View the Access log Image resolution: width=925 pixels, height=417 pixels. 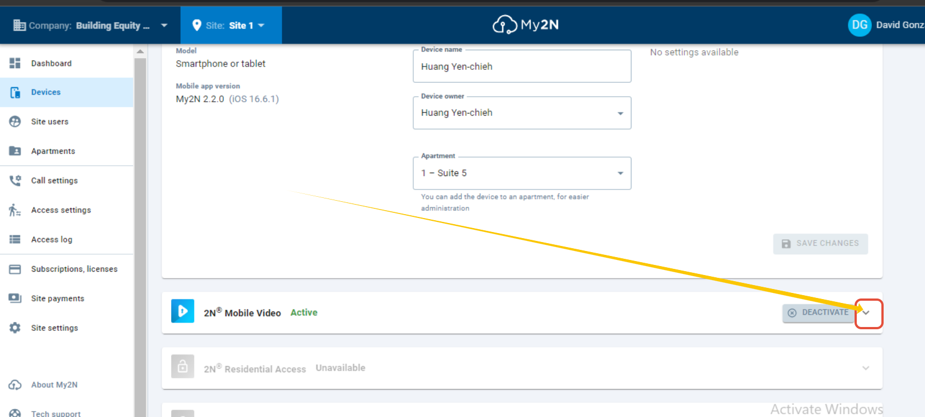point(67,239)
